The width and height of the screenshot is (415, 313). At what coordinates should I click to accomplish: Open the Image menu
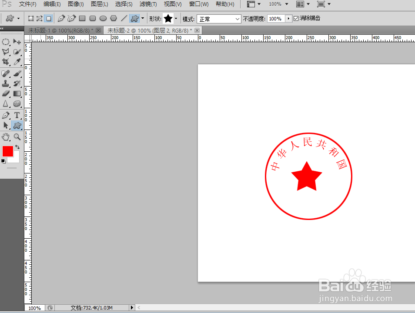coord(76,4)
